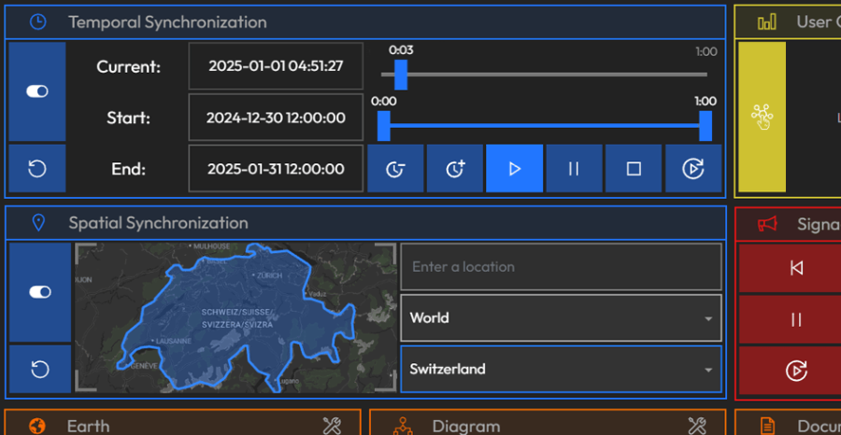Image resolution: width=841 pixels, height=435 pixels.
Task: Reset the spatial synchronization settings
Action: click(39, 370)
